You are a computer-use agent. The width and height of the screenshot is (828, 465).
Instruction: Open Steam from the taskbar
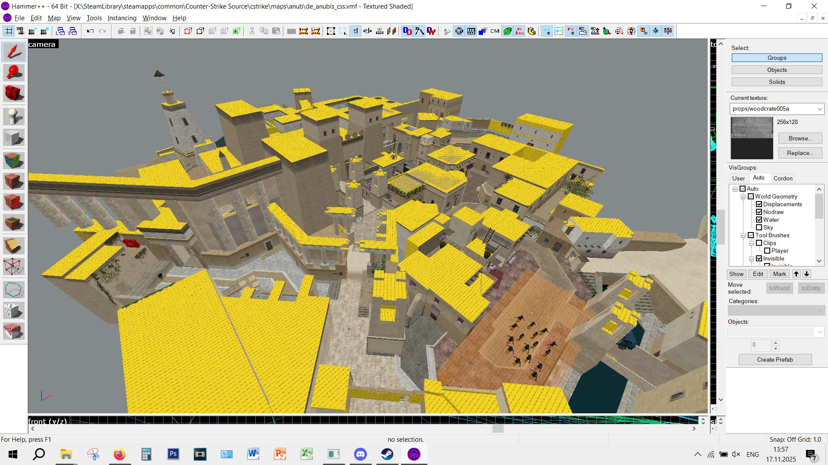coord(387,454)
